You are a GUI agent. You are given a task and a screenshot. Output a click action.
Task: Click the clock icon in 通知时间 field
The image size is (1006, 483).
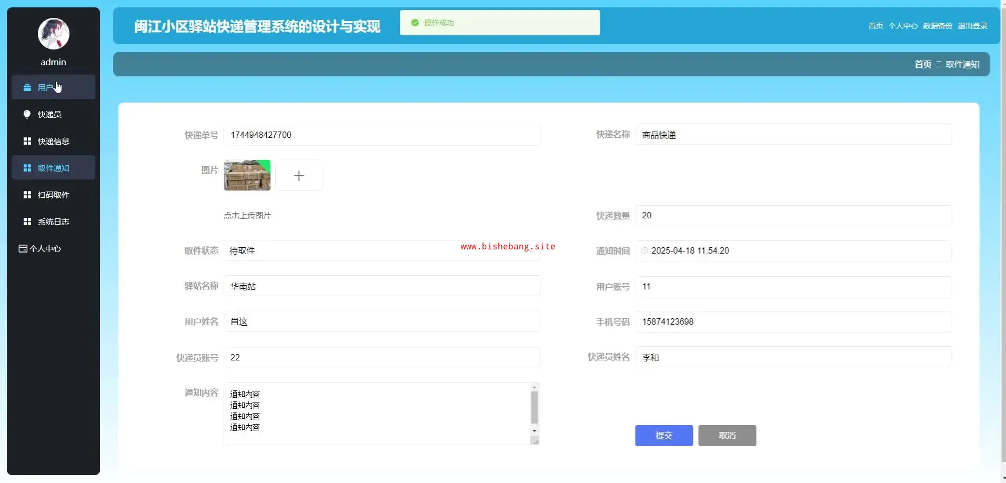tap(645, 250)
